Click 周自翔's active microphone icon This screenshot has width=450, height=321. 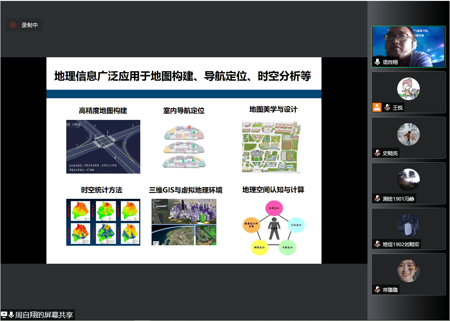pos(377,62)
